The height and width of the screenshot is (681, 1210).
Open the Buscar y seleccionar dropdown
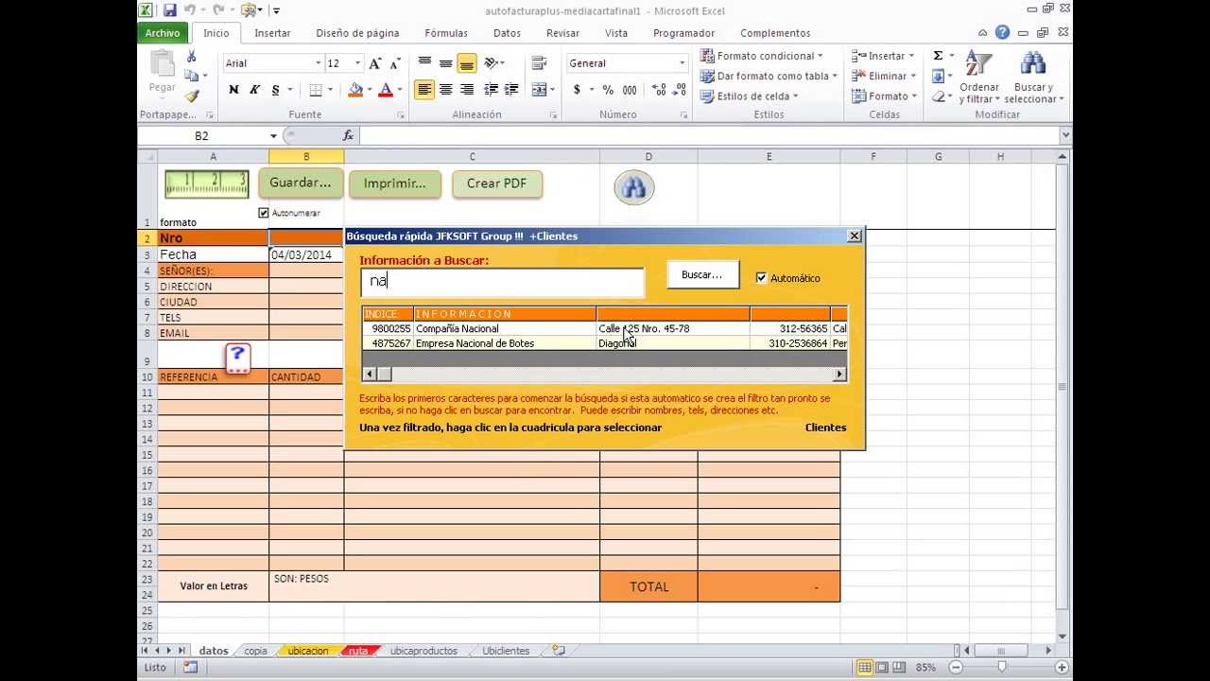[x=1033, y=77]
